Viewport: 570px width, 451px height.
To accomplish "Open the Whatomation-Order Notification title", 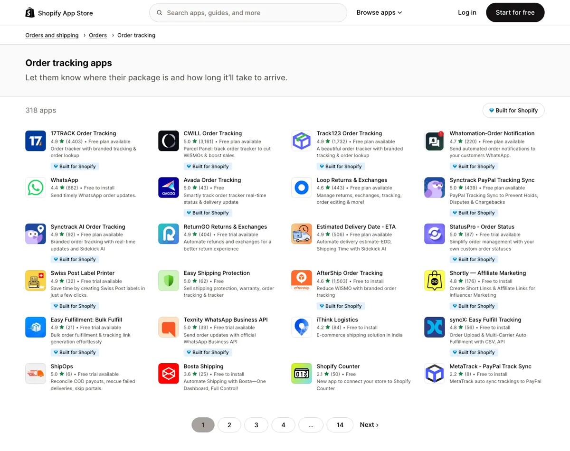I will 492,133.
